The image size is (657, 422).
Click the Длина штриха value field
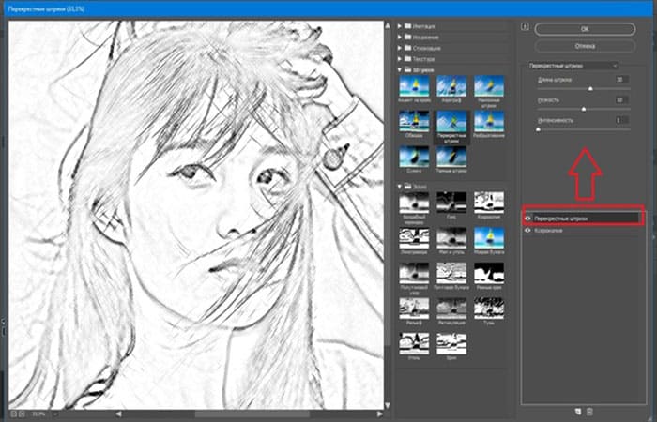[621, 79]
